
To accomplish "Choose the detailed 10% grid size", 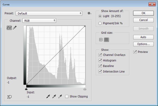I will tap(106, 40).
